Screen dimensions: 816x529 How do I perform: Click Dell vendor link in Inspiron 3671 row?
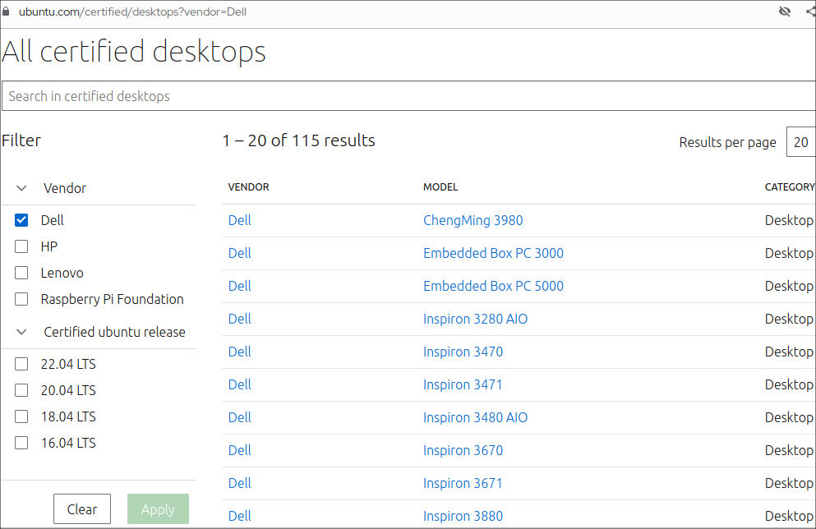239,483
